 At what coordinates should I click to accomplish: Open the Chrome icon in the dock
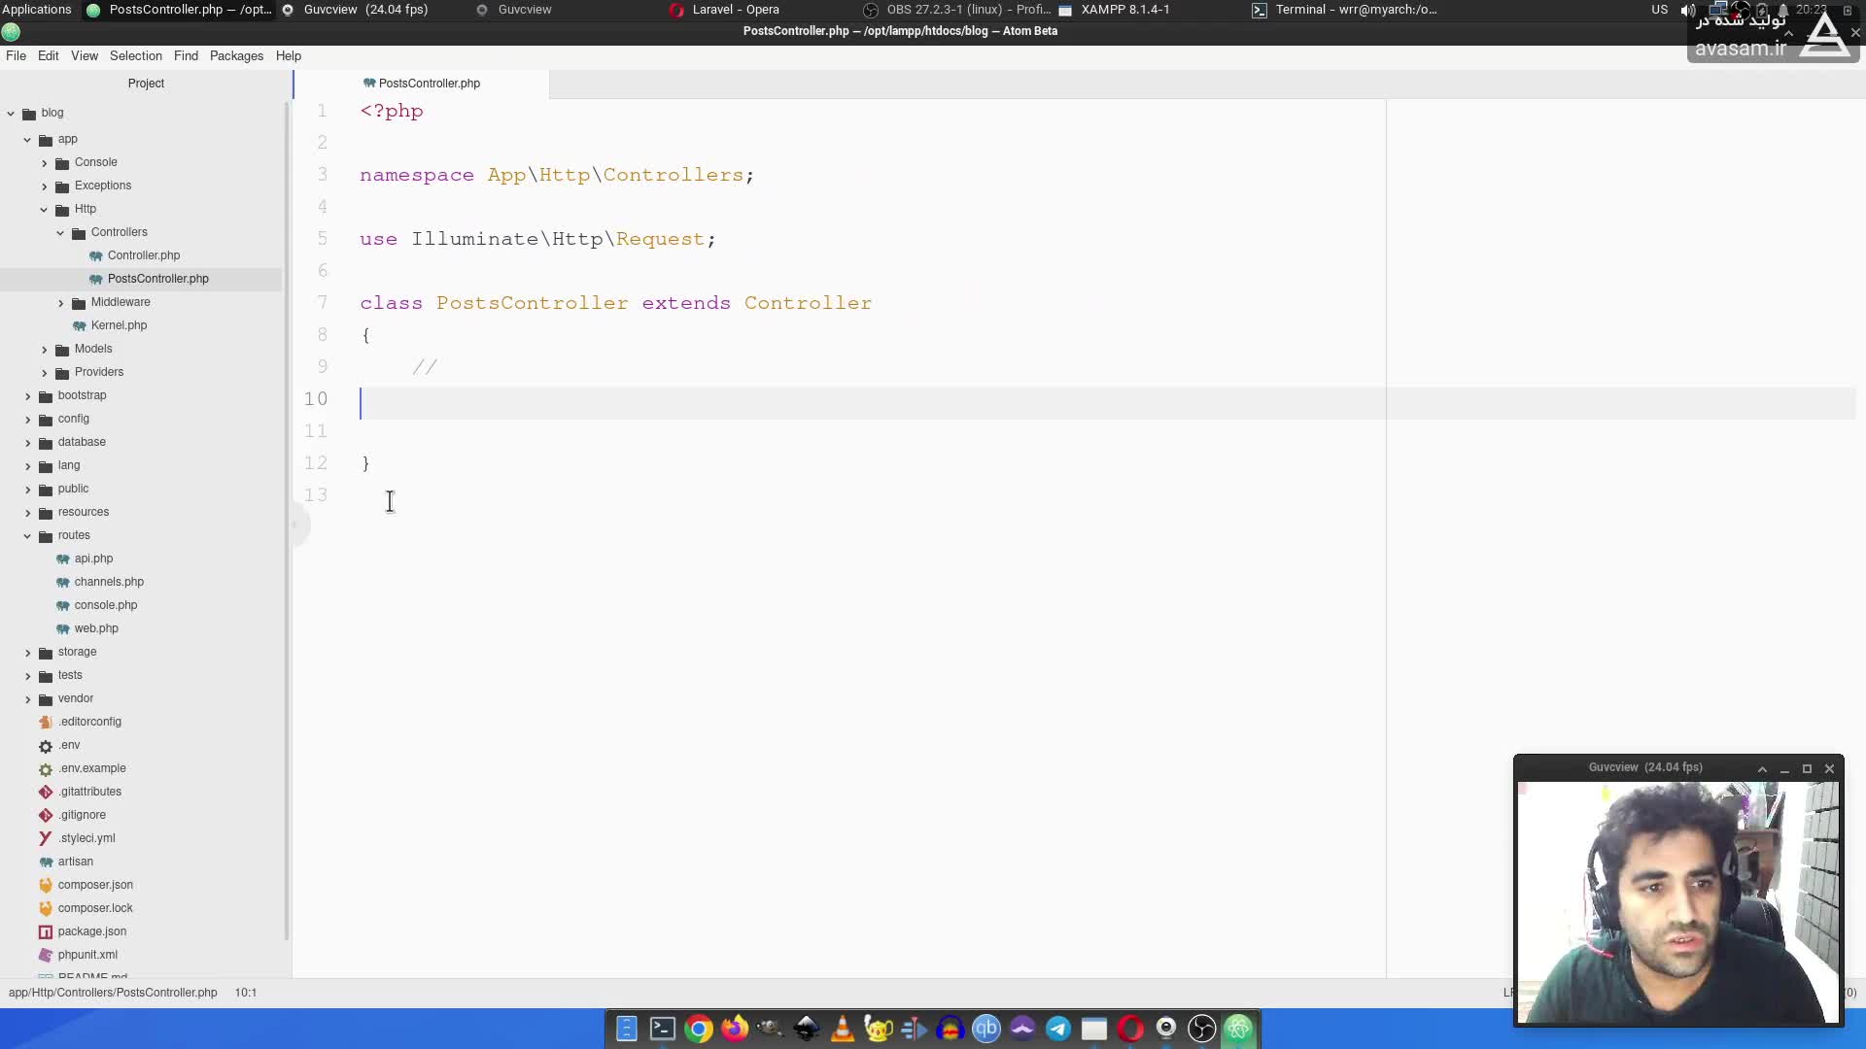coord(698,1029)
